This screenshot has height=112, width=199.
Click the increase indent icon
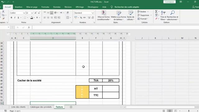pyautogui.click(x=59, y=17)
